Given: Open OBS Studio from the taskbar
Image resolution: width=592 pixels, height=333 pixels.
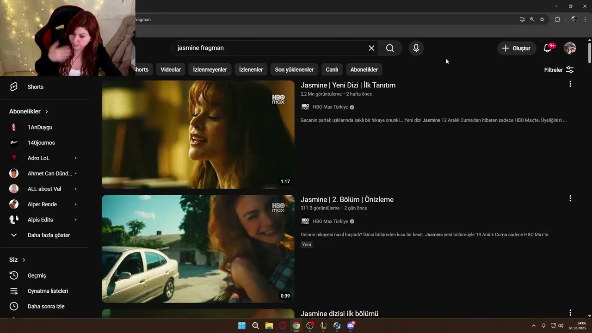Looking at the screenshot, I should tap(310, 326).
